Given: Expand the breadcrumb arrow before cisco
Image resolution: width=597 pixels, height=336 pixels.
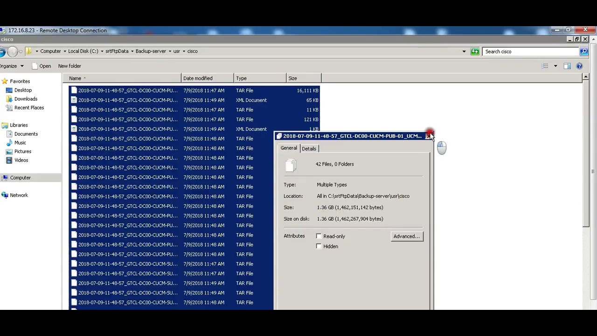Looking at the screenshot, I should click(x=184, y=51).
